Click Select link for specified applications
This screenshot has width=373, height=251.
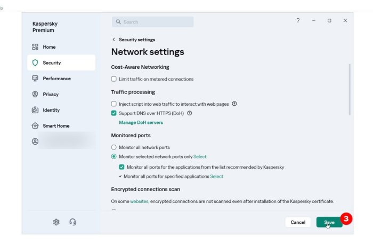point(216,176)
